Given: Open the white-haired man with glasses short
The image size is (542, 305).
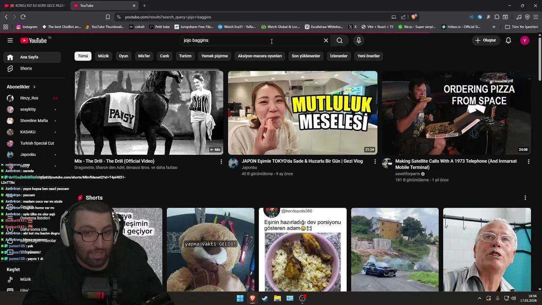Looking at the screenshot, I should [487, 250].
